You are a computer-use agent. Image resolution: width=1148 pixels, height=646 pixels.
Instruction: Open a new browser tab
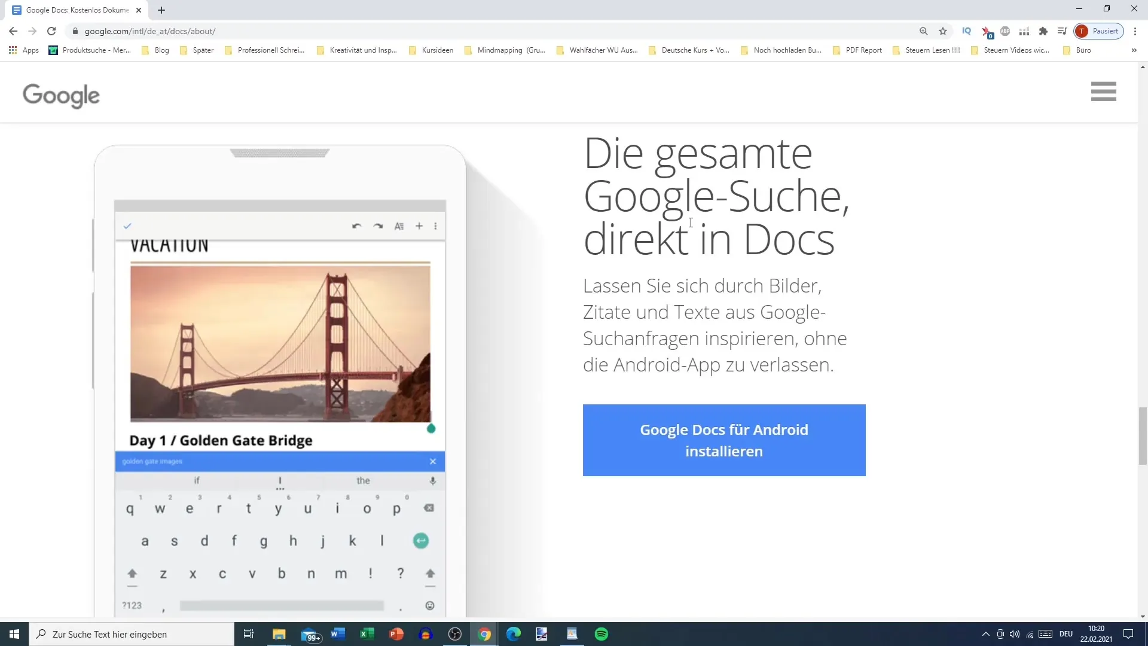point(161,10)
